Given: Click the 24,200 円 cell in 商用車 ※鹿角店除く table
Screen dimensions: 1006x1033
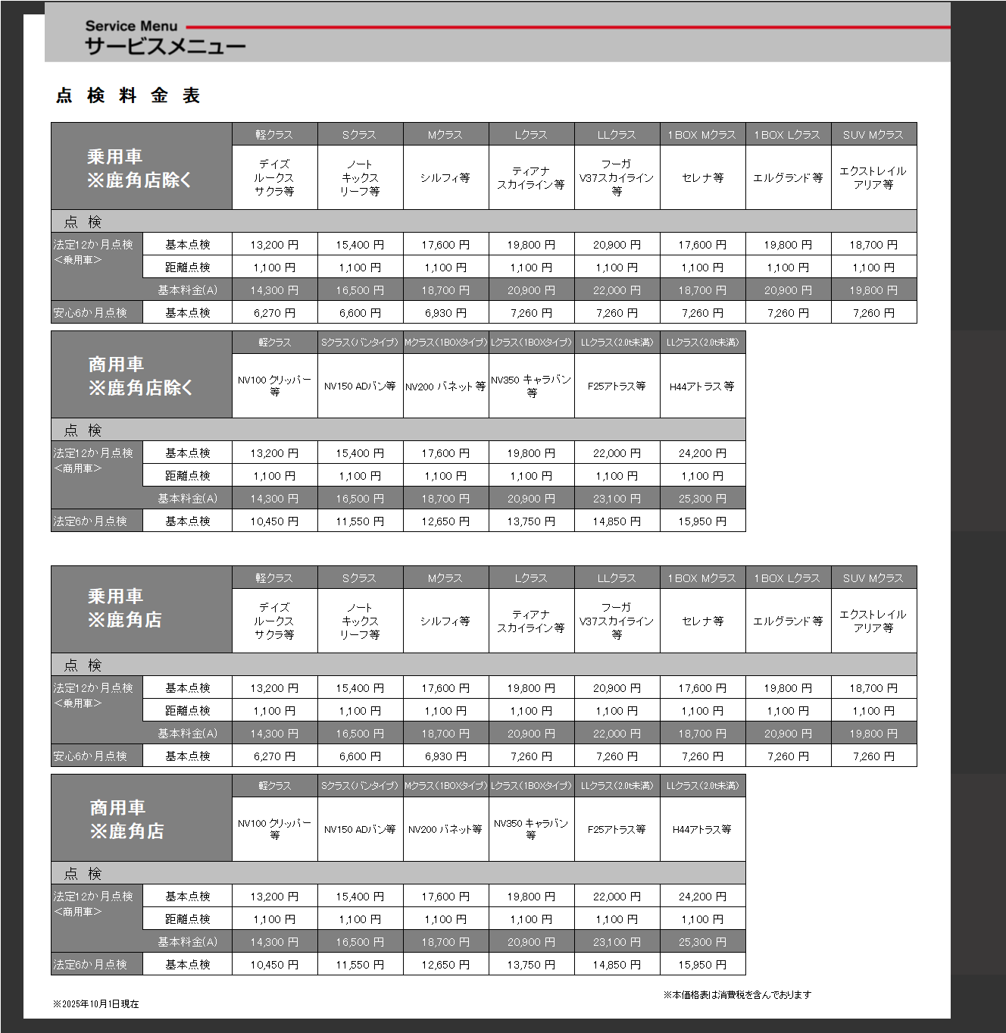Looking at the screenshot, I should pos(702,453).
